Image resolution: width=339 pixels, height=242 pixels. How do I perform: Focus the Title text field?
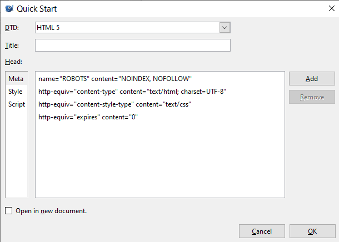click(x=132, y=45)
